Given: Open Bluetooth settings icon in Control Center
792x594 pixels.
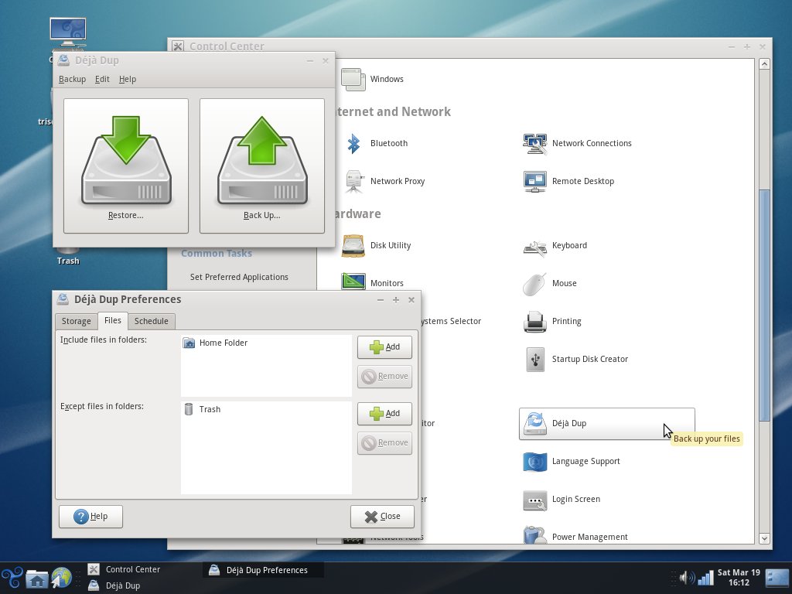Looking at the screenshot, I should [x=353, y=143].
